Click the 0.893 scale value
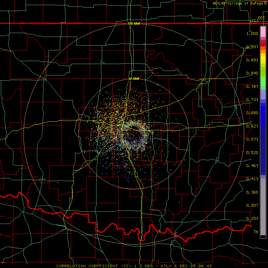 (252, 60)
